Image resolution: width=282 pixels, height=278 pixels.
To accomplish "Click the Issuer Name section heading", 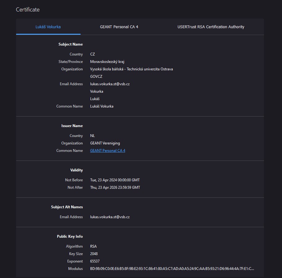I will [x=72, y=126].
